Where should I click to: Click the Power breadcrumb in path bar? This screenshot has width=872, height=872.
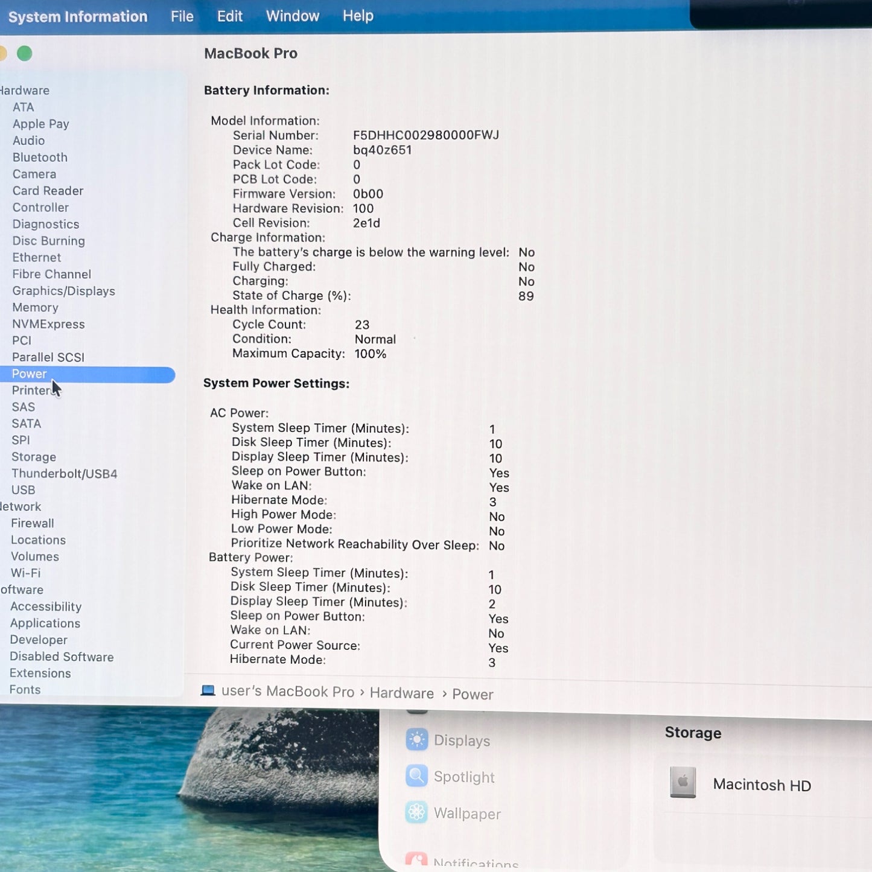point(473,695)
